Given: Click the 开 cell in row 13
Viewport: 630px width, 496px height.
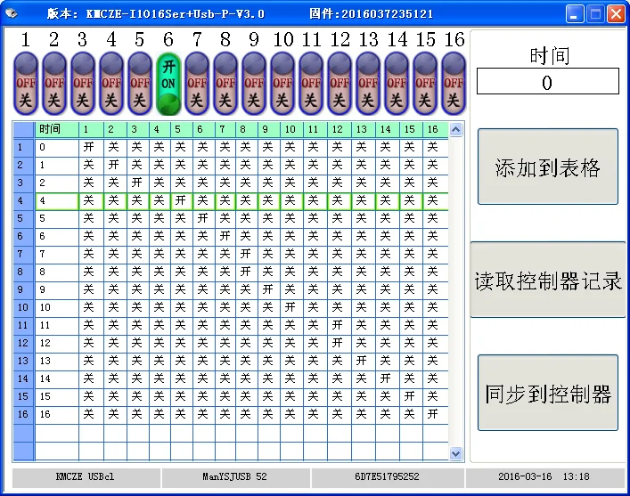Looking at the screenshot, I should [364, 361].
